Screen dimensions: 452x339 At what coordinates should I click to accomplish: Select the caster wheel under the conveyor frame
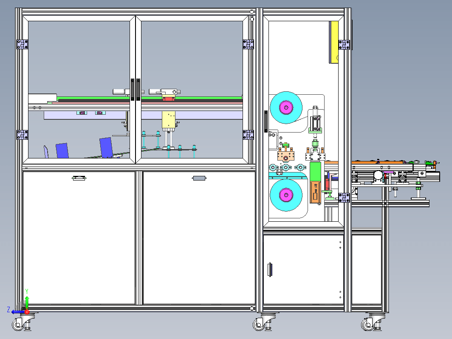coord(367,325)
